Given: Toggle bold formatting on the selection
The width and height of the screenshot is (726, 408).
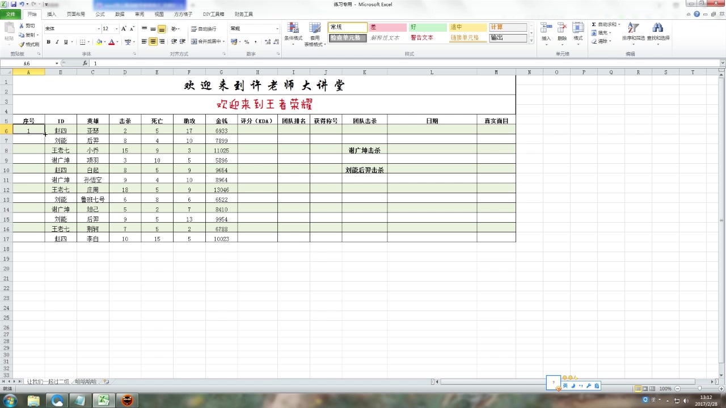Looking at the screenshot, I should [48, 42].
